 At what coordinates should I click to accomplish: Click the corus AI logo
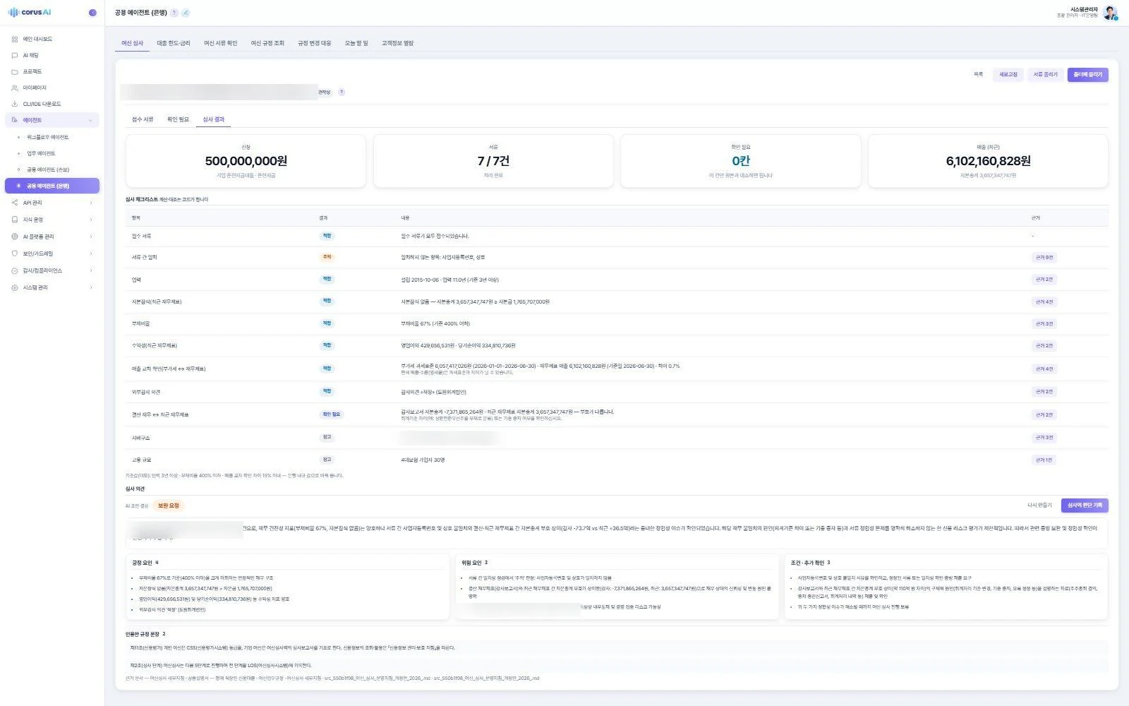pyautogui.click(x=30, y=13)
